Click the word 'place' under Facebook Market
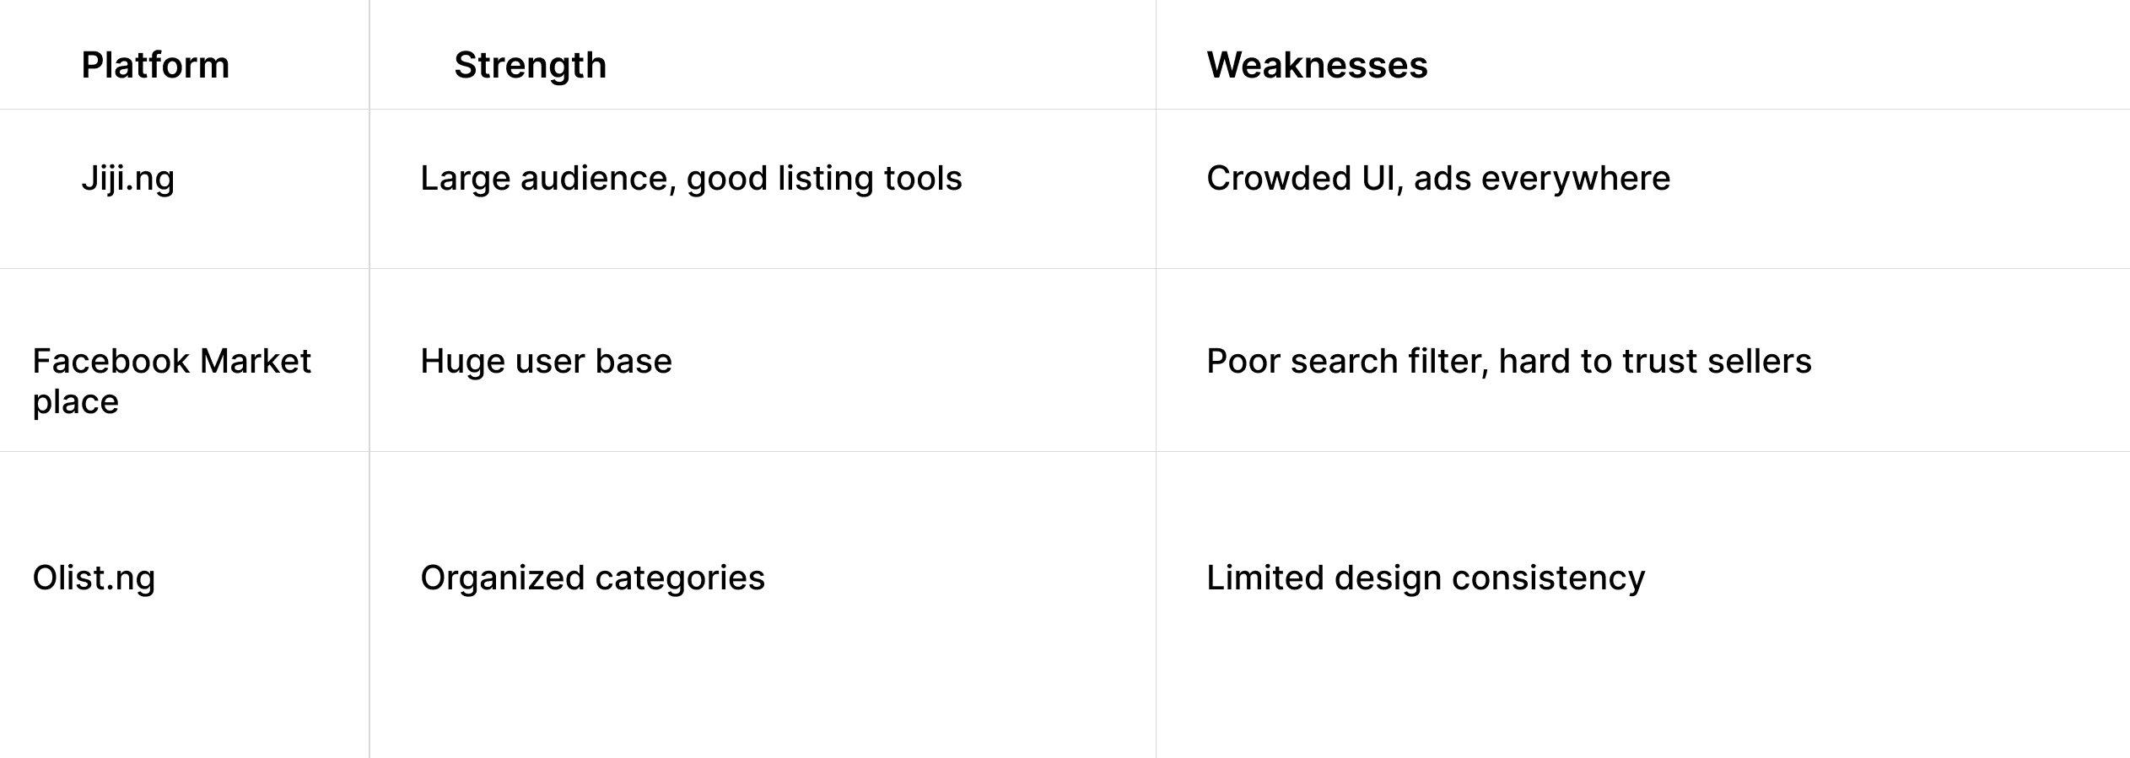This screenshot has height=758, width=2130. (75, 402)
